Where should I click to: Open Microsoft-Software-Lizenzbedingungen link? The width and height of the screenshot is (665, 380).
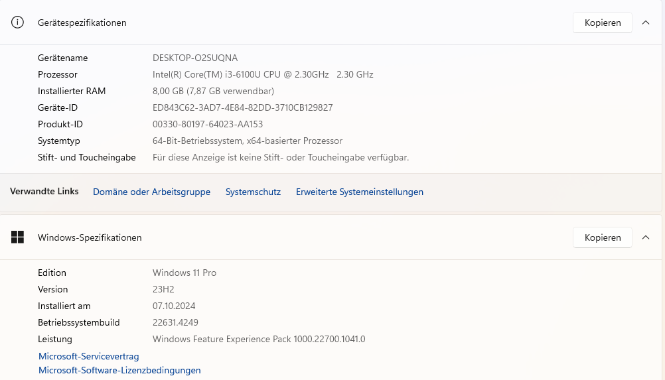pos(119,370)
